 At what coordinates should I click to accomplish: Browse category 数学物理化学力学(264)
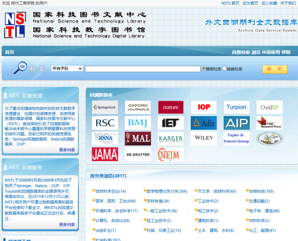tap(167, 191)
